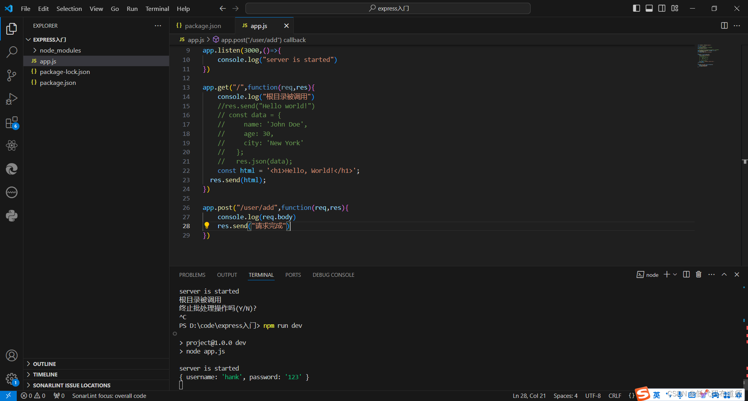Image resolution: width=748 pixels, height=401 pixels.
Task: Open the Edit menu
Action: coord(43,8)
